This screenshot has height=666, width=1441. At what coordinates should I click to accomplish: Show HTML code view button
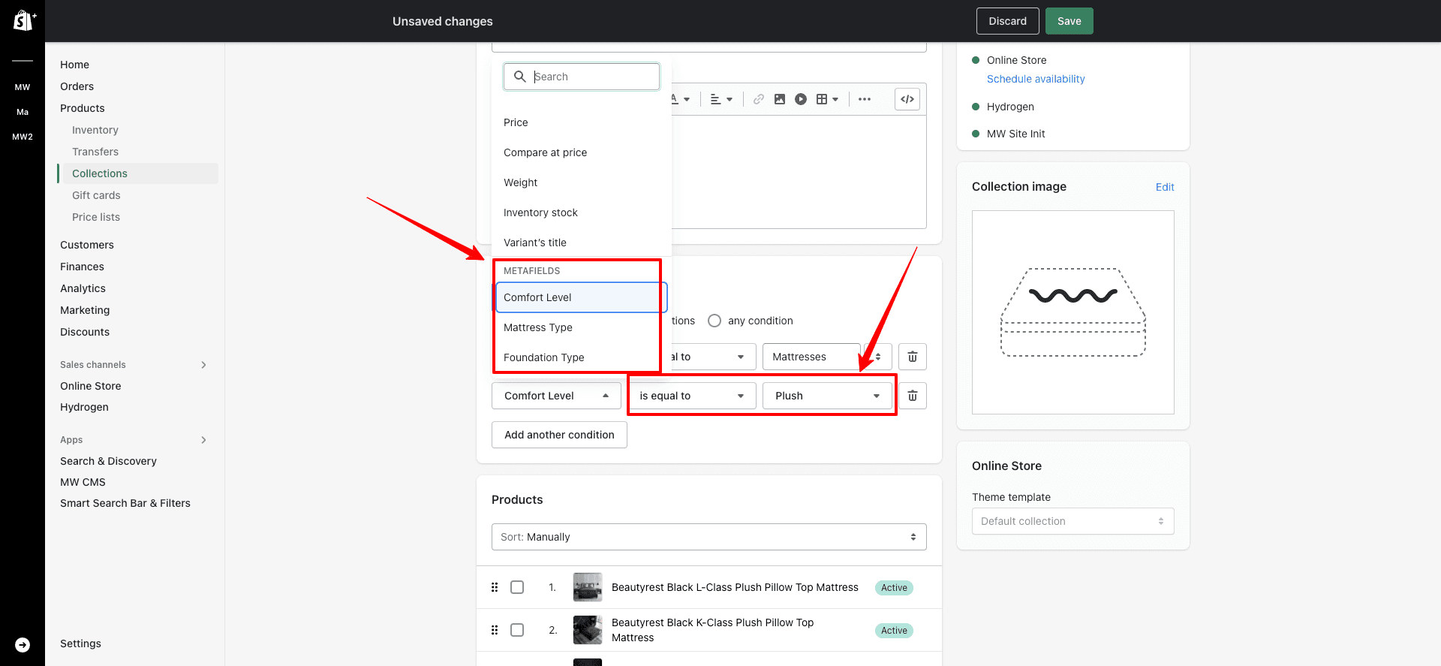907,99
